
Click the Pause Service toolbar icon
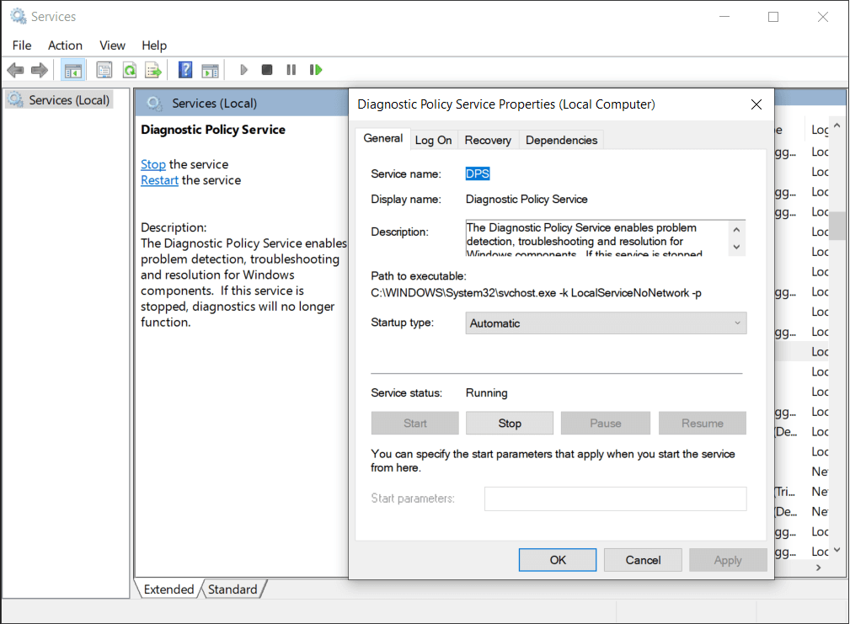pyautogui.click(x=291, y=70)
